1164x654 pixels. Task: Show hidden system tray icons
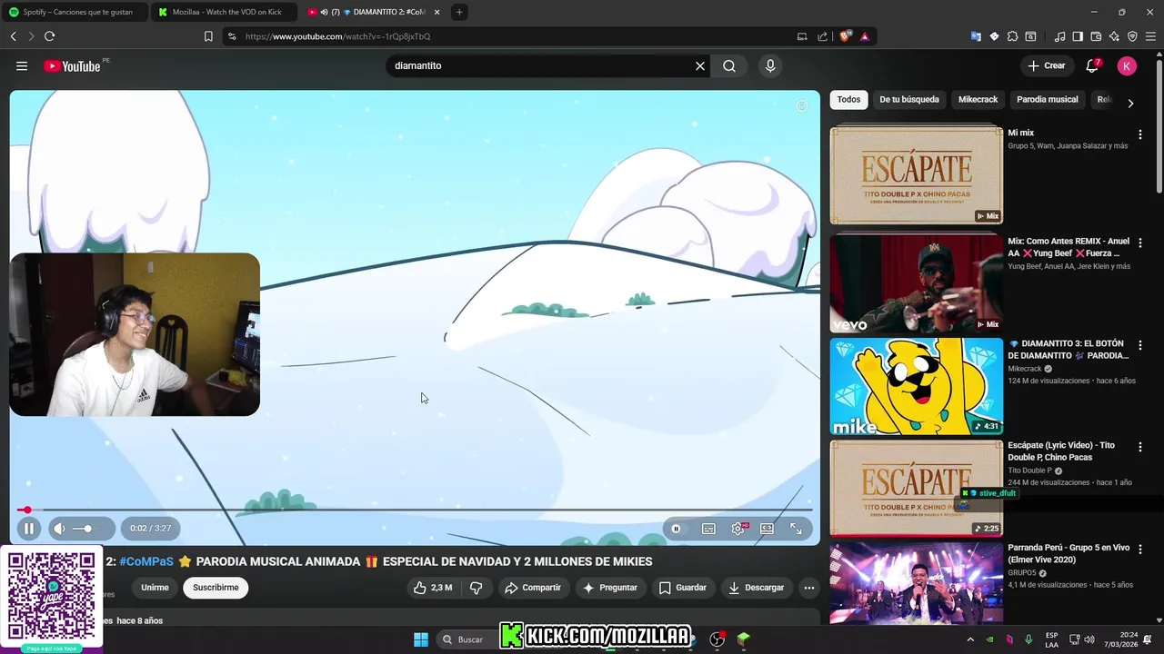click(970, 639)
